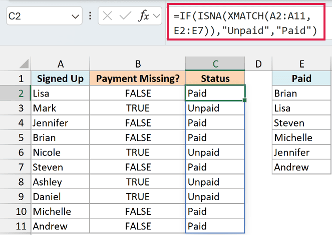332x235 pixels.
Task: Select cell E7 containing Andrew
Action: pos(301,167)
